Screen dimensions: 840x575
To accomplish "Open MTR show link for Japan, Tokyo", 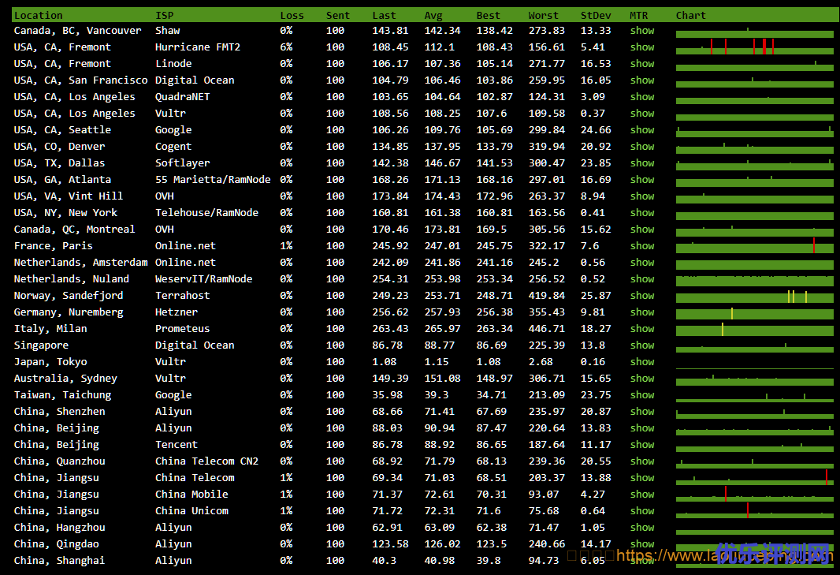I will tap(641, 362).
